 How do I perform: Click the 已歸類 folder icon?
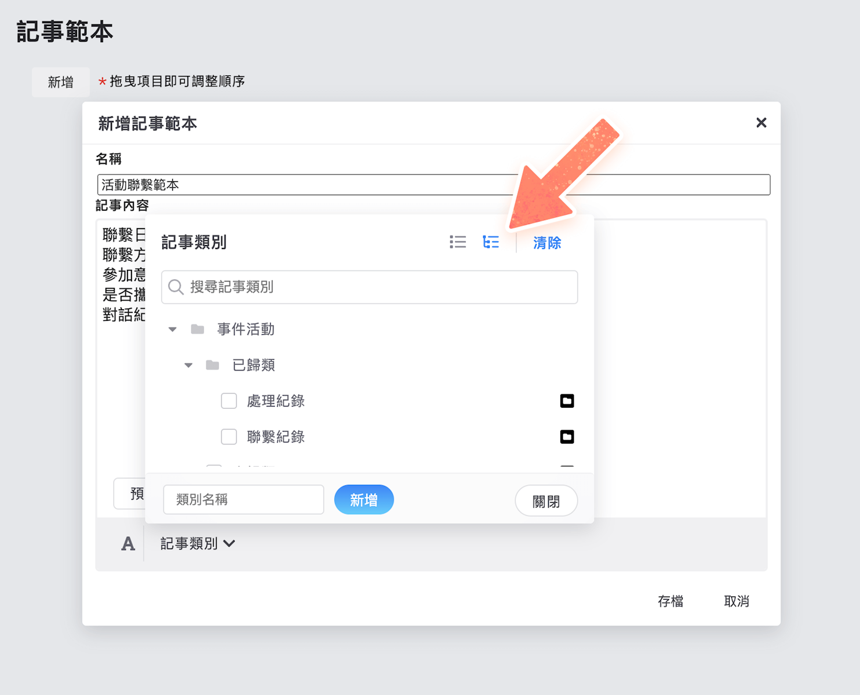[213, 365]
